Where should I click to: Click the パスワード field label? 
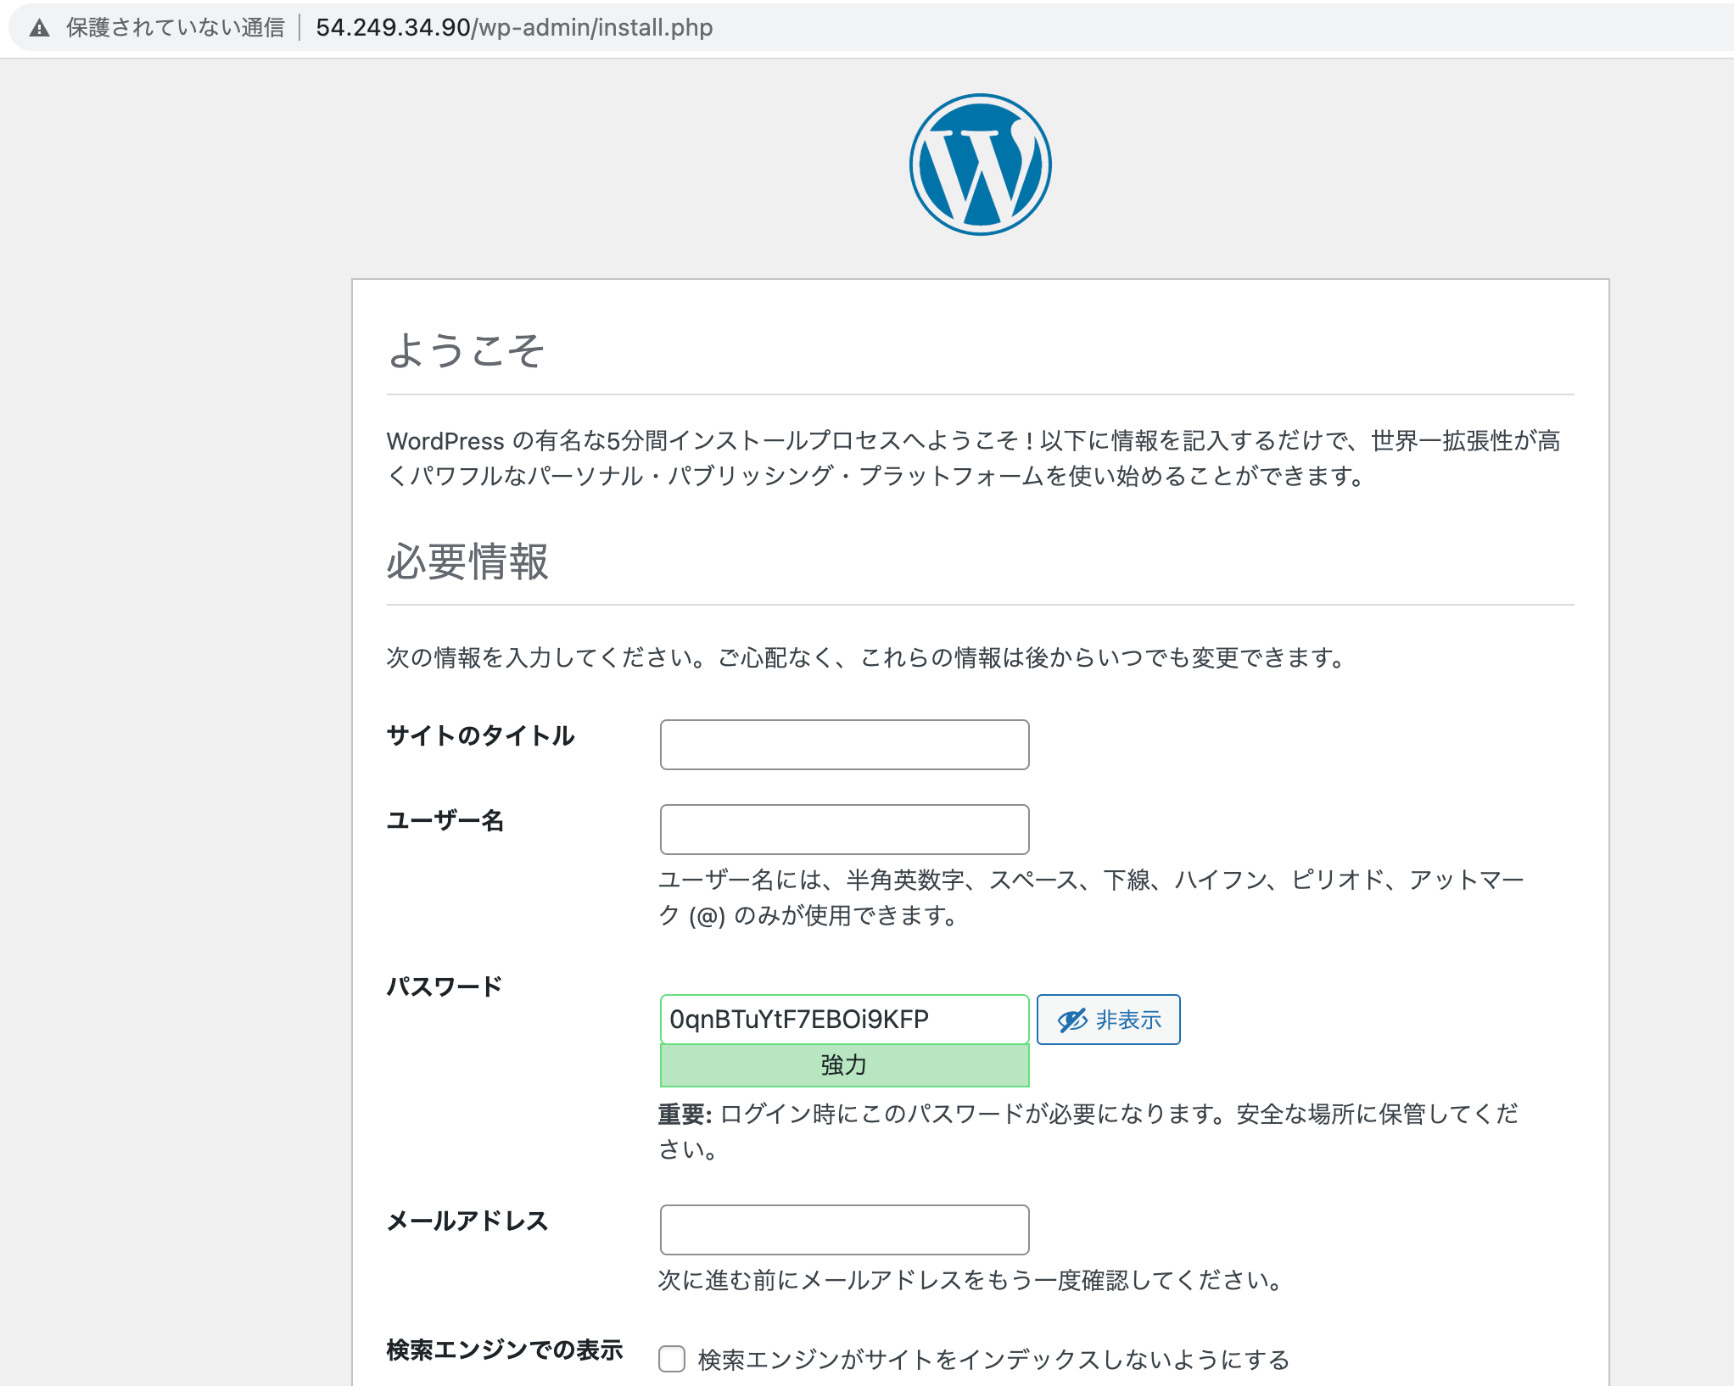[x=445, y=986]
